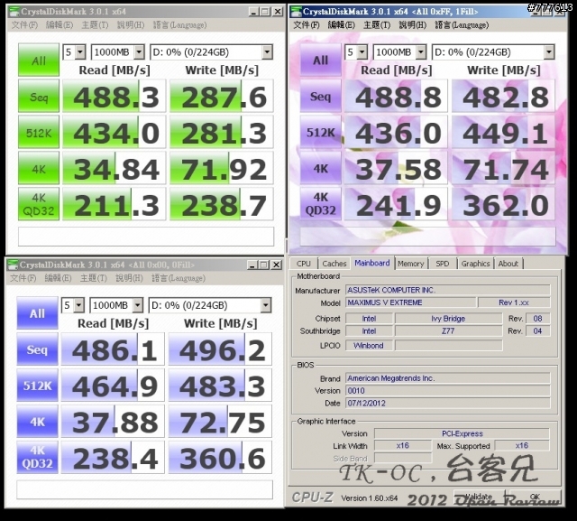
Task: Open 語言(Language) menu in blue 0Fill window
Action: coord(179,278)
